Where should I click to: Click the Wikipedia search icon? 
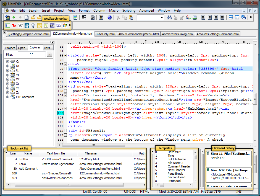(20, 25)
